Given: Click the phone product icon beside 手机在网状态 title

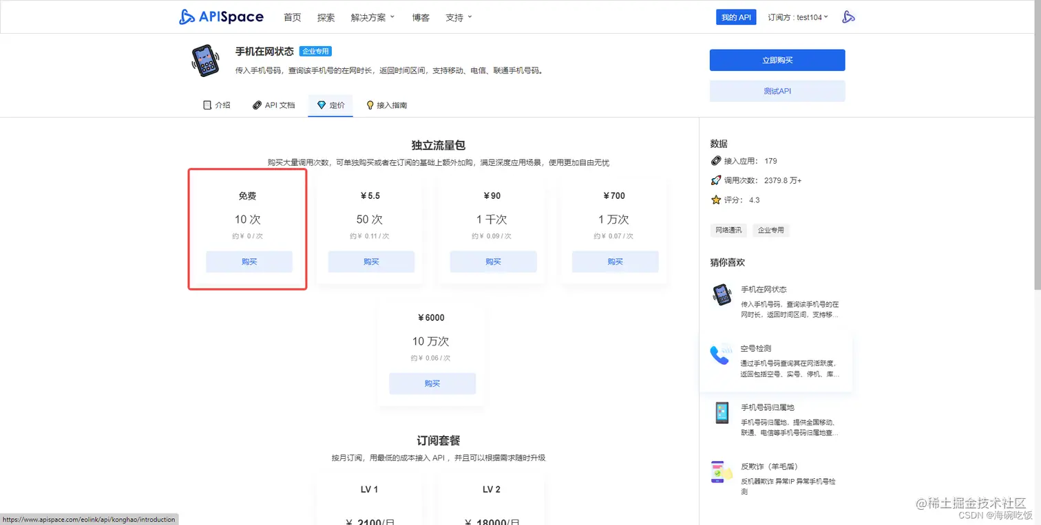Looking at the screenshot, I should click(204, 61).
